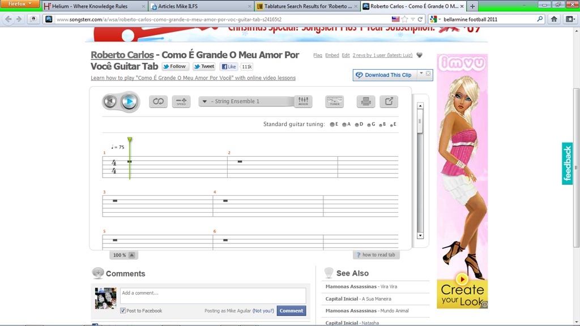Screen dimensions: 580x326
Task: Go to the browser home page
Action: pyautogui.click(x=554, y=19)
